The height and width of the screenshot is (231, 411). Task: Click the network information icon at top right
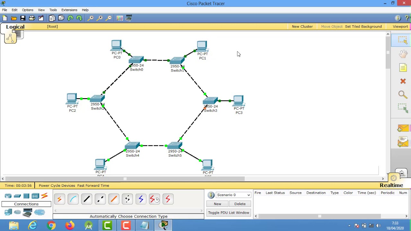pos(398,18)
